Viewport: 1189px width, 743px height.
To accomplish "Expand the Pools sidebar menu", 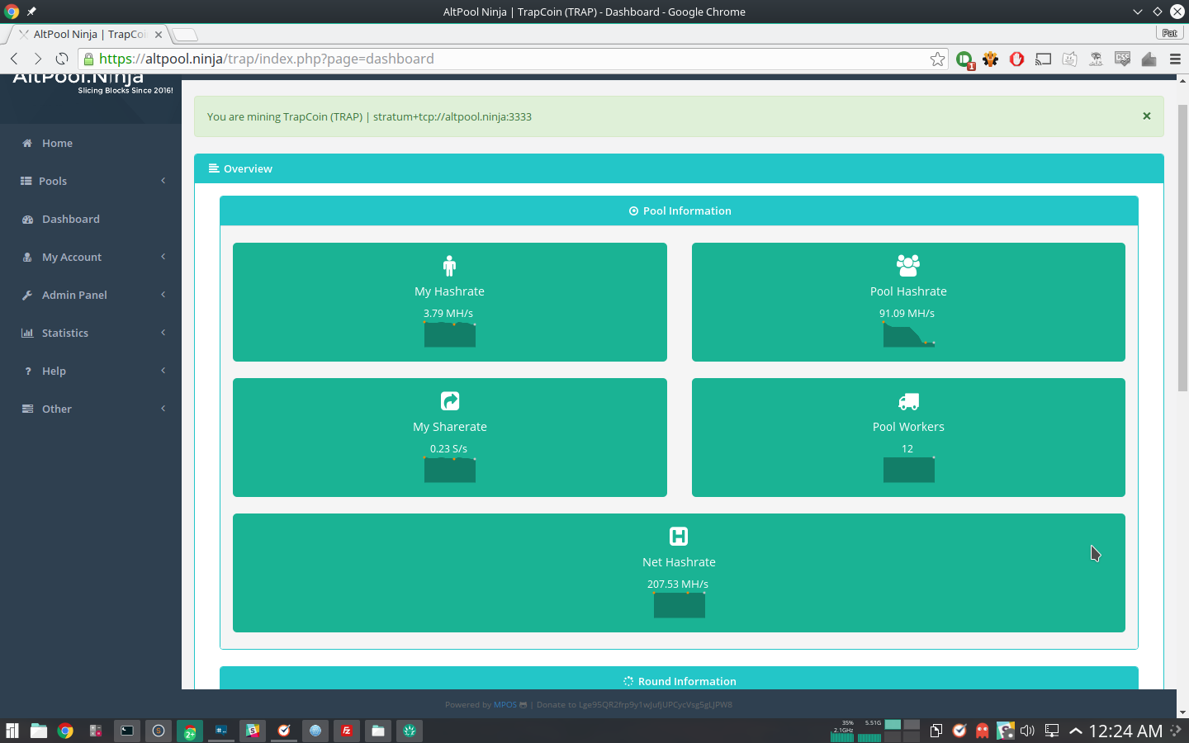I will 91,181.
